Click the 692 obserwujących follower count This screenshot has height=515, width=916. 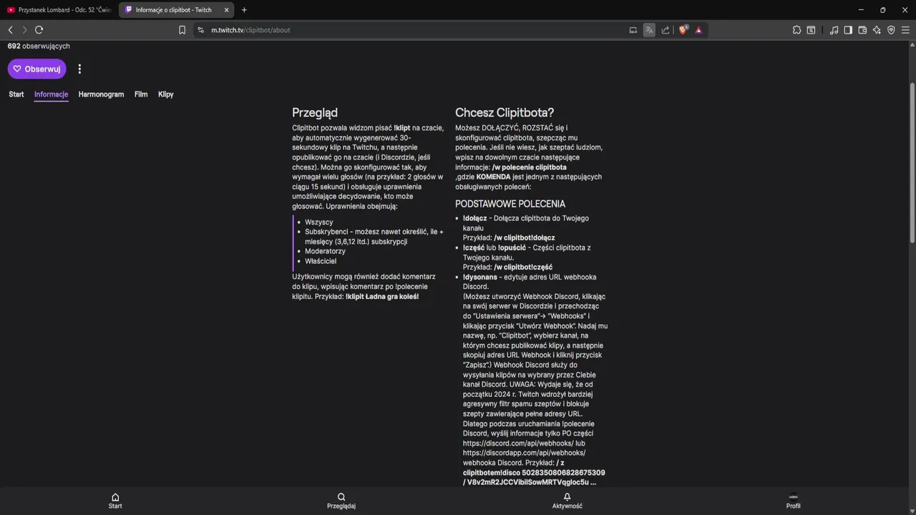click(x=39, y=46)
